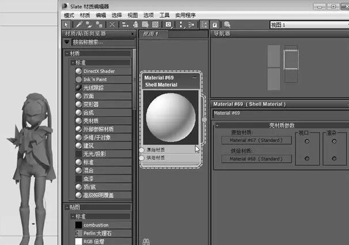
Task: Collapse 标准 subgroup under 材质
Action: (x=73, y=63)
